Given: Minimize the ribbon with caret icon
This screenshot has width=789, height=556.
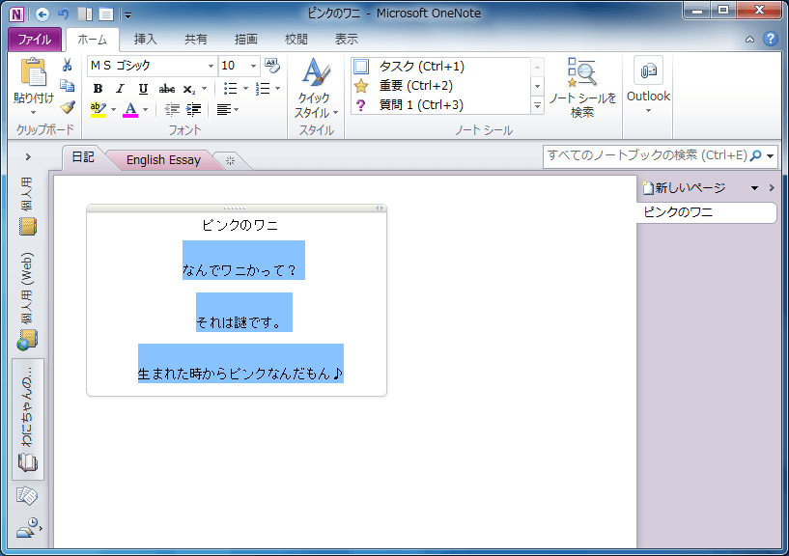Looking at the screenshot, I should coord(749,40).
